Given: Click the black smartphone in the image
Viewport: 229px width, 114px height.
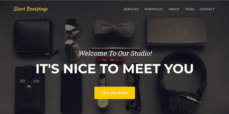Looking at the screenshot, I should pos(71,91).
